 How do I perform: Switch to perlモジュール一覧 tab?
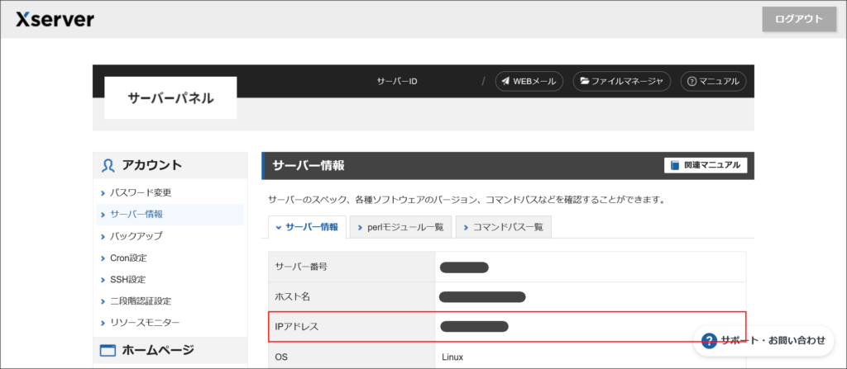400,227
